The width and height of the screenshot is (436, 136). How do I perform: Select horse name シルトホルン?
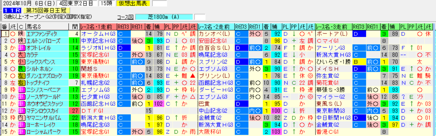coord(47,68)
